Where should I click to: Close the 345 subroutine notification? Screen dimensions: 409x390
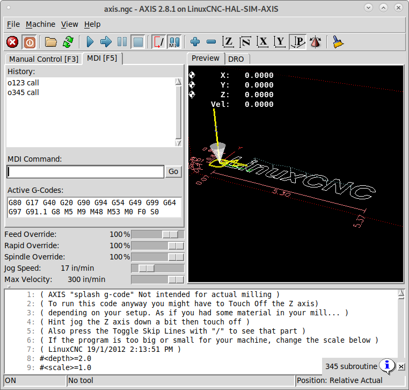401,367
